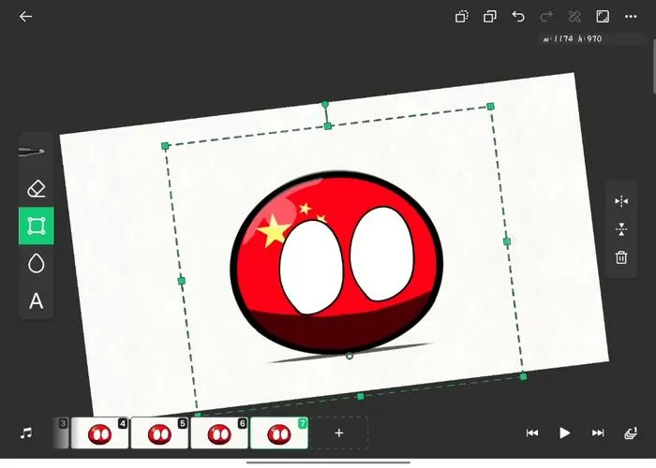This screenshot has height=468, width=656.
Task: Select frame 7 thumbnail
Action: [x=279, y=432]
